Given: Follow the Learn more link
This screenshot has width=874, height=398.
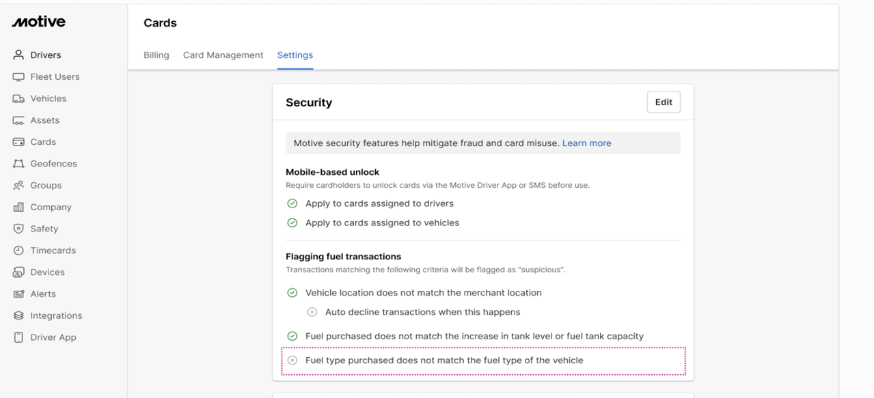Looking at the screenshot, I should pyautogui.click(x=586, y=143).
